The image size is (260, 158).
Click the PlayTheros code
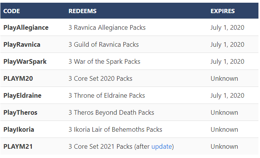[x=21, y=112]
